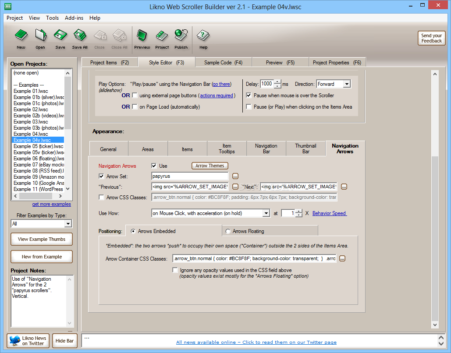Click in the Arrow Set text field
Viewport: 451px width, 353px height.
190,176
